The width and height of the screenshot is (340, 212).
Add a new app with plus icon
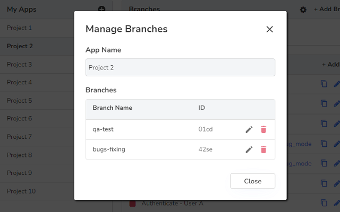coord(102,9)
